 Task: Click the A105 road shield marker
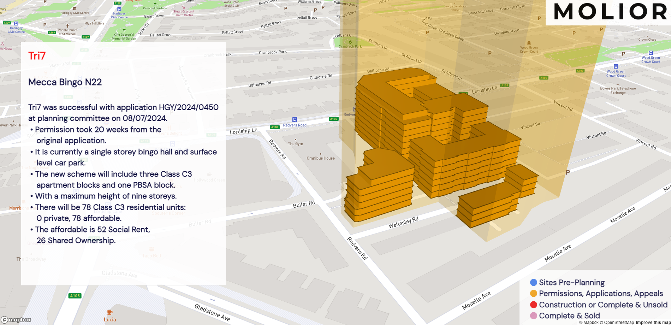pos(75,296)
